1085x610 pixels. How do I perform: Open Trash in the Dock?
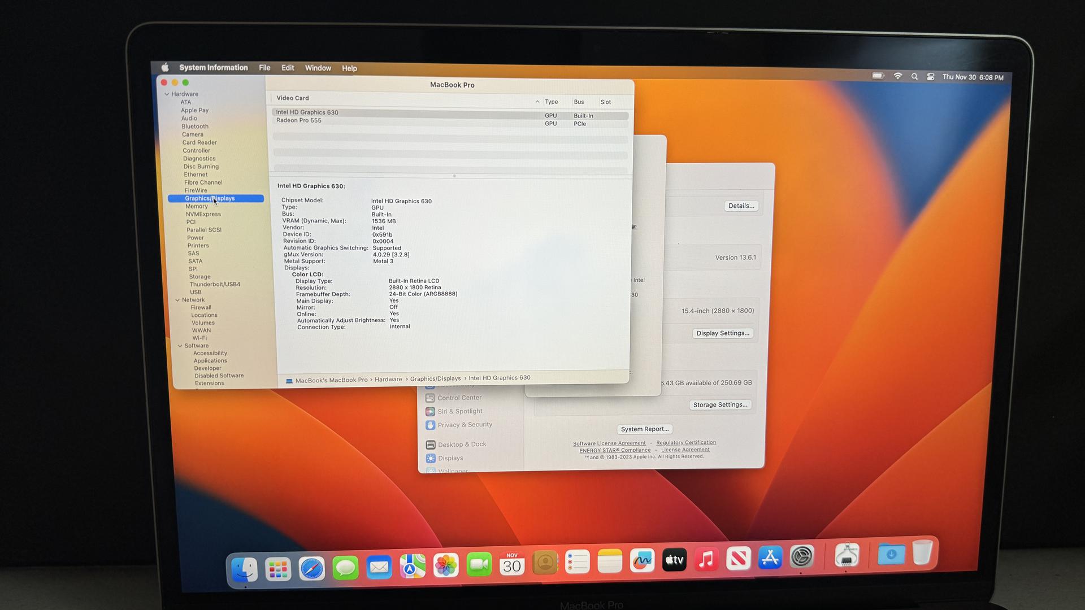922,552
